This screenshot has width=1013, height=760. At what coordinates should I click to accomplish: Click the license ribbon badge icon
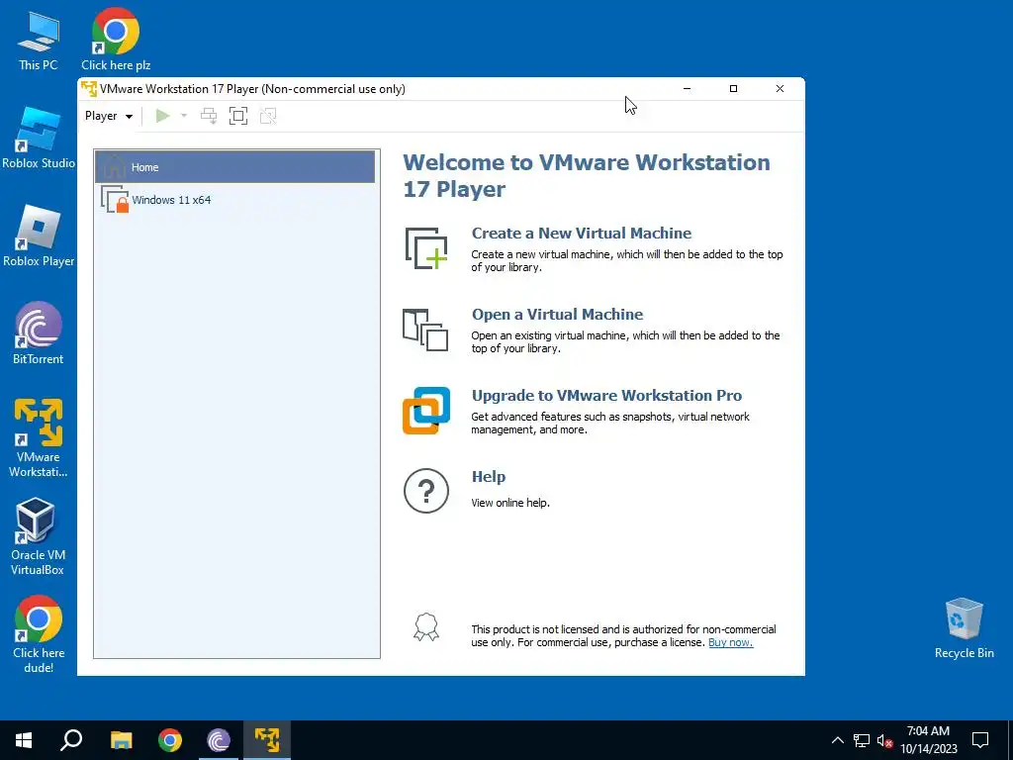click(426, 626)
